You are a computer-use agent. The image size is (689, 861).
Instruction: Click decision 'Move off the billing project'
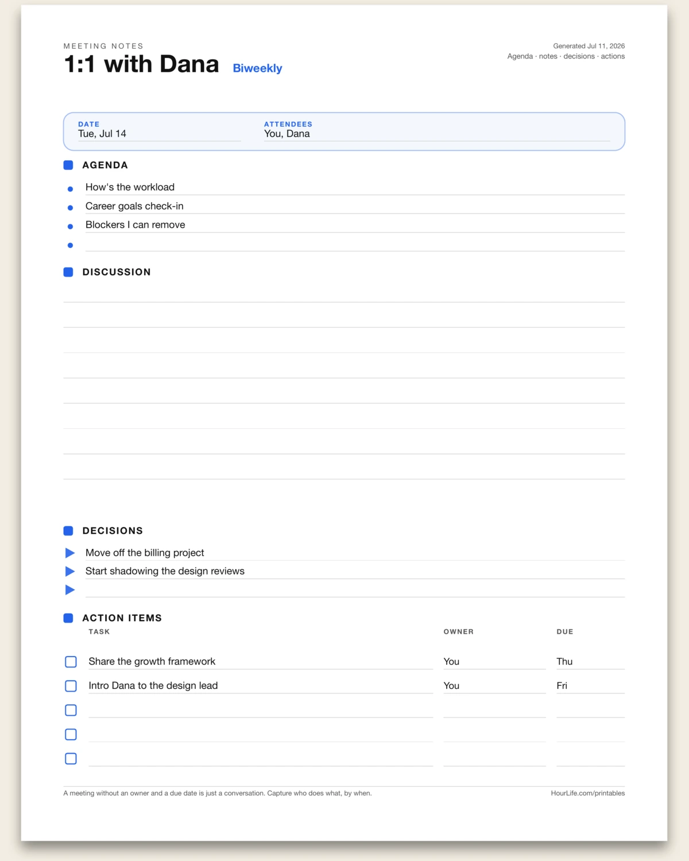point(145,553)
